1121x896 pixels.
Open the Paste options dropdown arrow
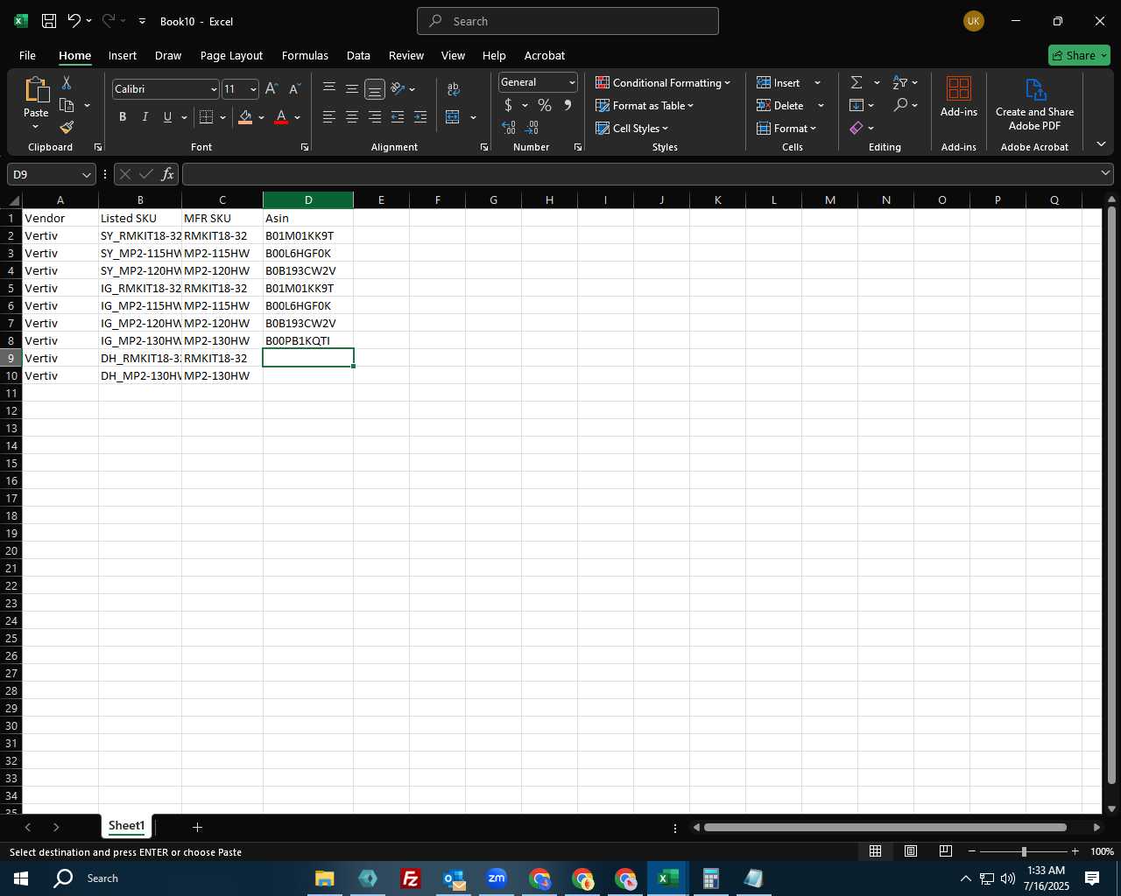36,128
